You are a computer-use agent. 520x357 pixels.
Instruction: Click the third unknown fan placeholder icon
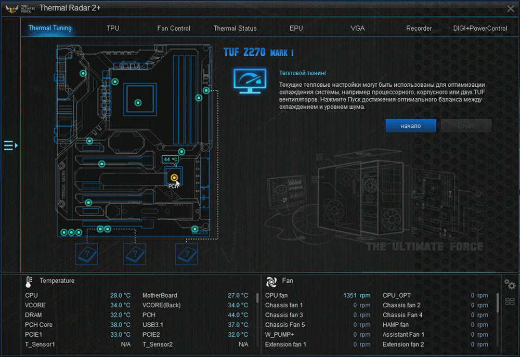click(x=186, y=254)
